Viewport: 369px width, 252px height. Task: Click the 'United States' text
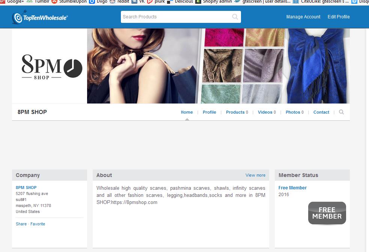28,211
